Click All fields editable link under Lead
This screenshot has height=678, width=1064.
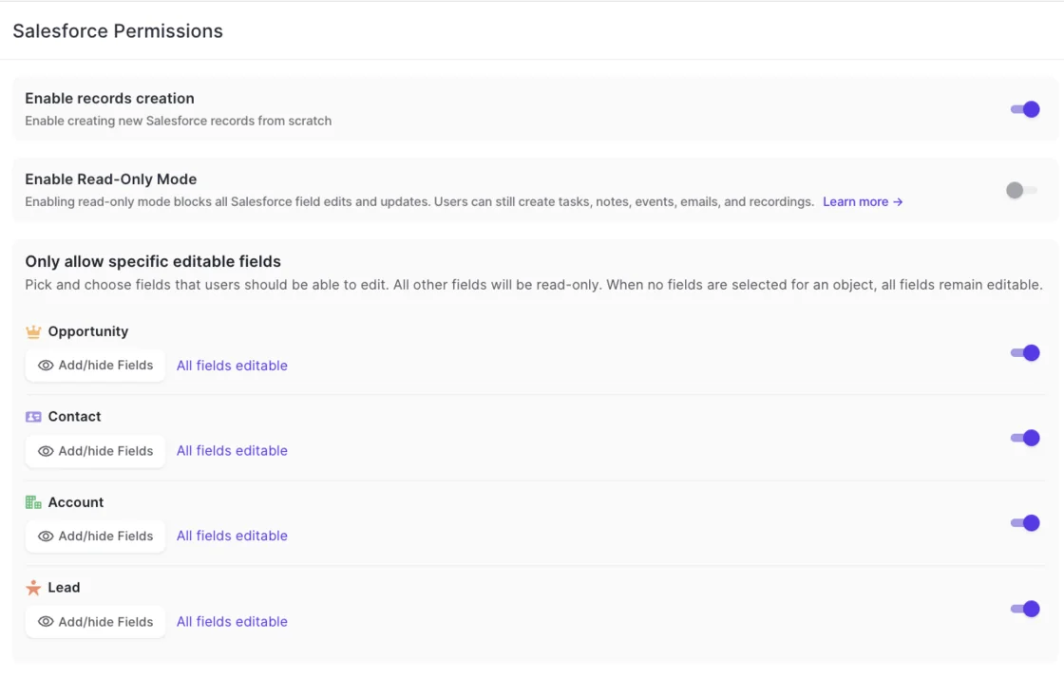click(232, 621)
